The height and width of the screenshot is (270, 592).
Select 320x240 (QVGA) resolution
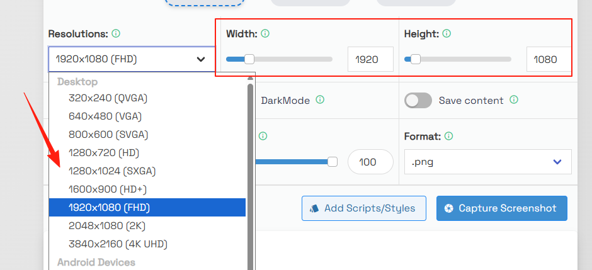coord(147,98)
